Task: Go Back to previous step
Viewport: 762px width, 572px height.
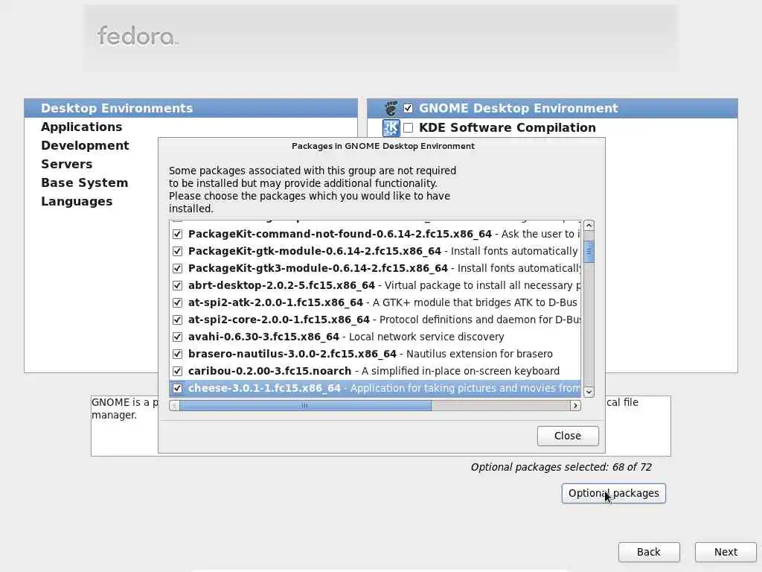Action: click(649, 552)
